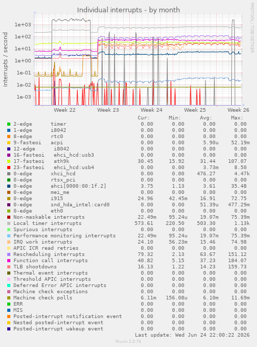Image resolution: width=257 pixels, height=347 pixels.
Task: Click the 'Deferred Error APIC interrupts' label
Action: click(60, 285)
